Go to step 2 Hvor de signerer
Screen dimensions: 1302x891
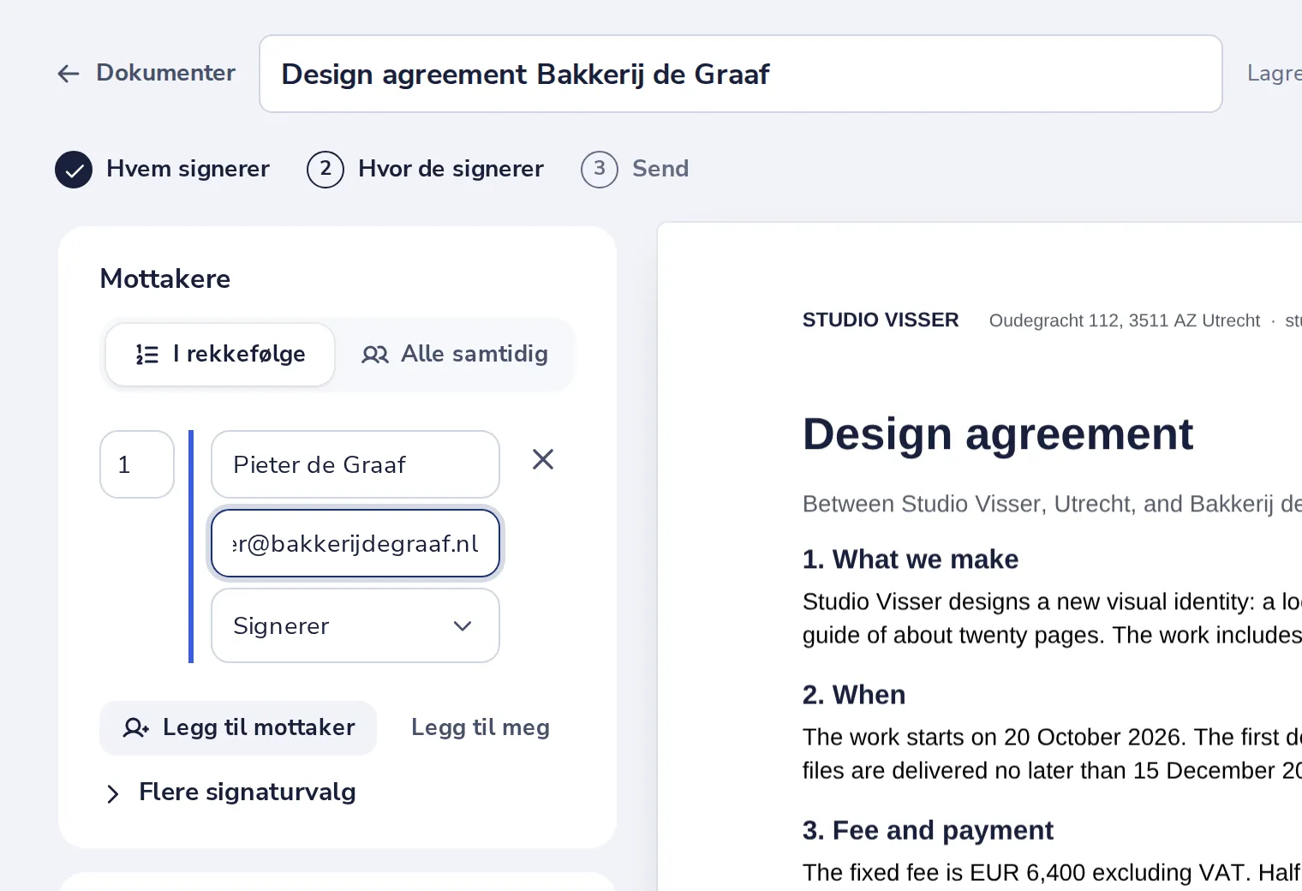coord(426,169)
